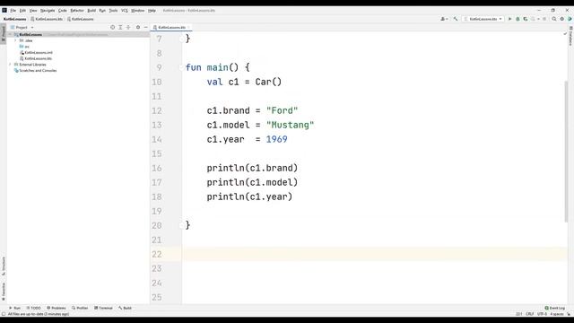Open the Terminal tool window button

coord(103,308)
